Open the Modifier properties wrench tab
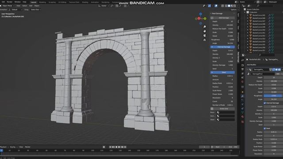Image resolution: width=283 pixels, height=159 pixels. point(242,96)
